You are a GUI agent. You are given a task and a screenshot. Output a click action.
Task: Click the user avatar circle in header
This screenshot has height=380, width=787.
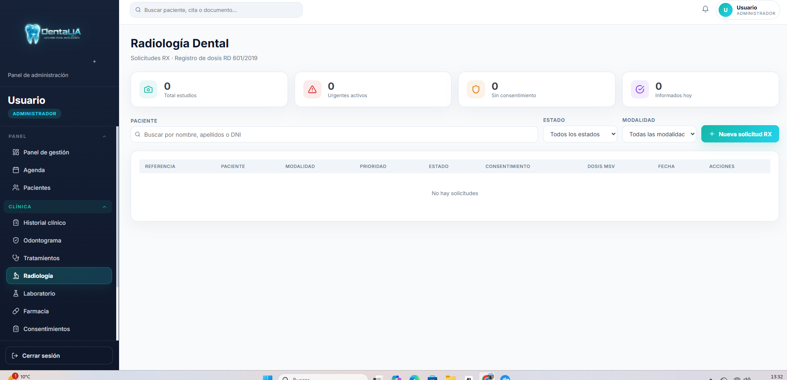(x=726, y=10)
